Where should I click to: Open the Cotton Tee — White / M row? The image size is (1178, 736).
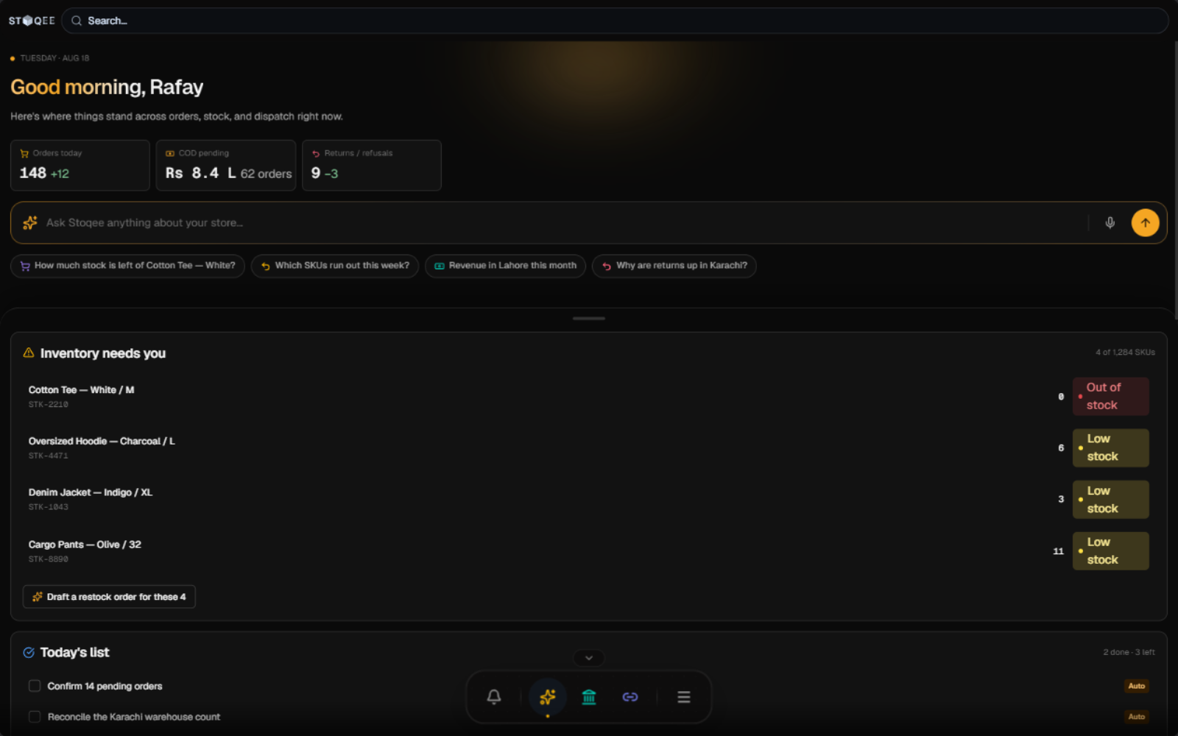588,396
